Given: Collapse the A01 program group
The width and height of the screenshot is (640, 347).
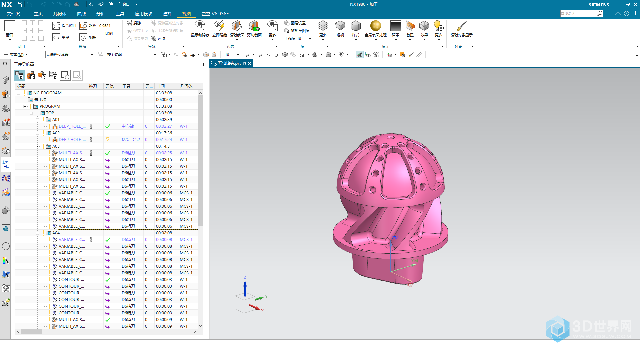Looking at the screenshot, I should tap(38, 120).
